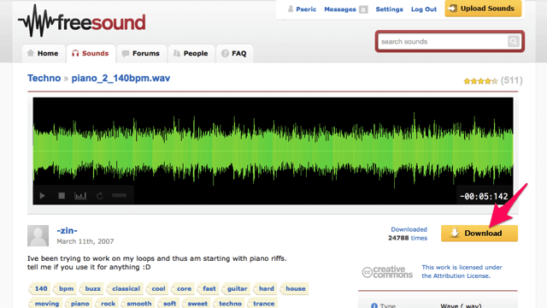Open the Attribution License link
The image size is (547, 308).
tap(462, 272)
